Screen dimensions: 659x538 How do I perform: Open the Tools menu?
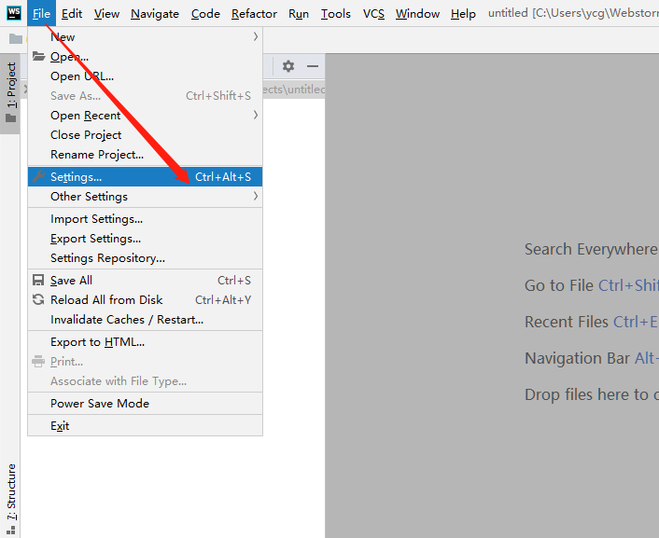[336, 13]
